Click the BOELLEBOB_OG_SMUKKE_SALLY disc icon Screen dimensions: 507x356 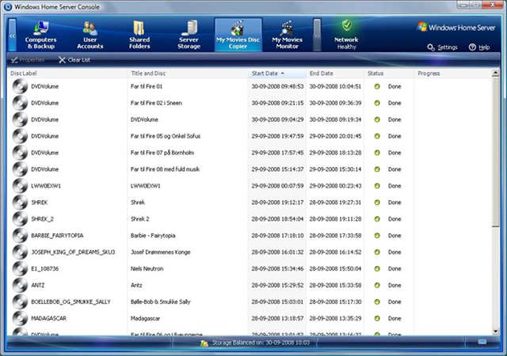[20, 302]
